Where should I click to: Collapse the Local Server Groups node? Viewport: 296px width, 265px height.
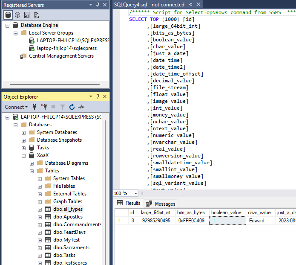[x=15, y=33]
